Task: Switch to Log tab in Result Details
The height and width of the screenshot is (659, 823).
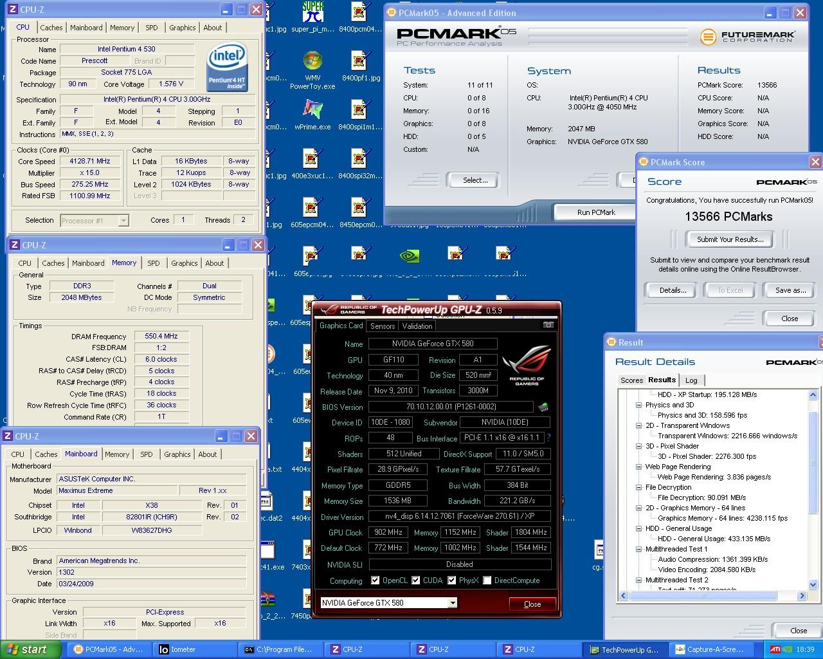Action: point(691,380)
